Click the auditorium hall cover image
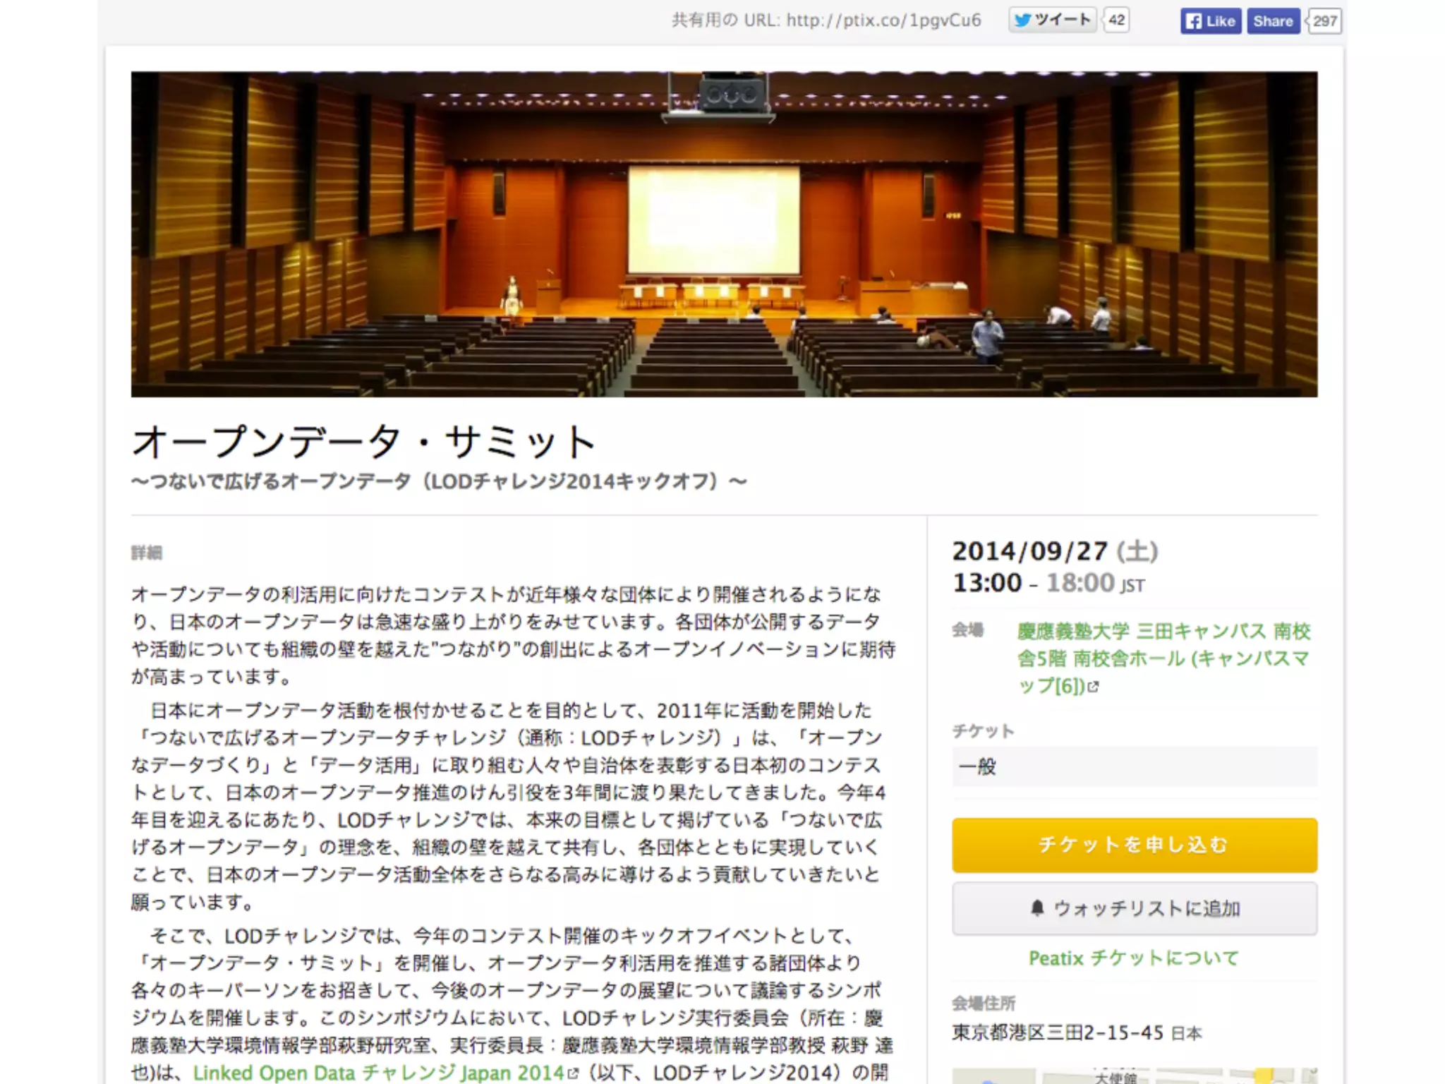This screenshot has height=1084, width=1445. pyautogui.click(x=724, y=234)
